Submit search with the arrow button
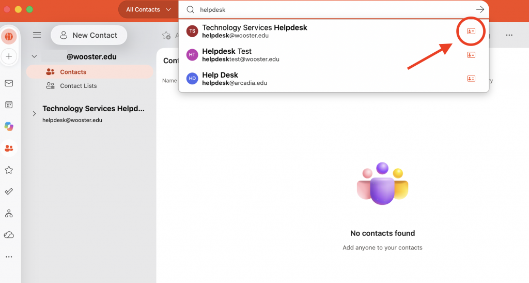 [x=480, y=9]
